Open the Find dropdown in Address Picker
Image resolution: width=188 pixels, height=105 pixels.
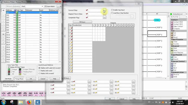point(42,6)
